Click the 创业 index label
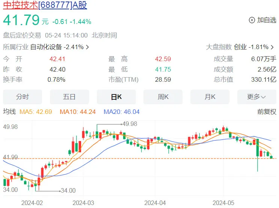279x208 pixels. [240, 47]
